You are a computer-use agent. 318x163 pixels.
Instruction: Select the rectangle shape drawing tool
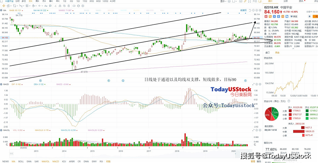pos(14,6)
